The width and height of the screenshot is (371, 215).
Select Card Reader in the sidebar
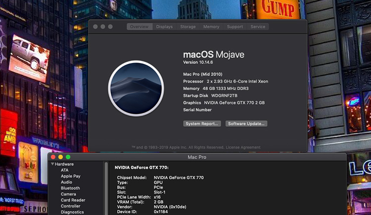(73, 200)
